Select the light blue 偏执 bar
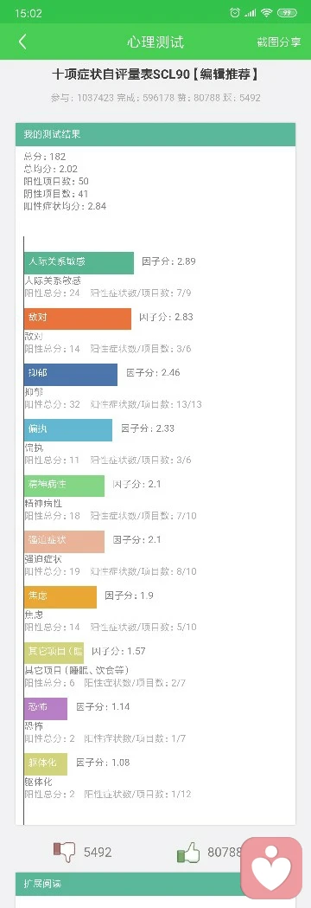Viewport: 311px width, 908px height. tap(68, 429)
